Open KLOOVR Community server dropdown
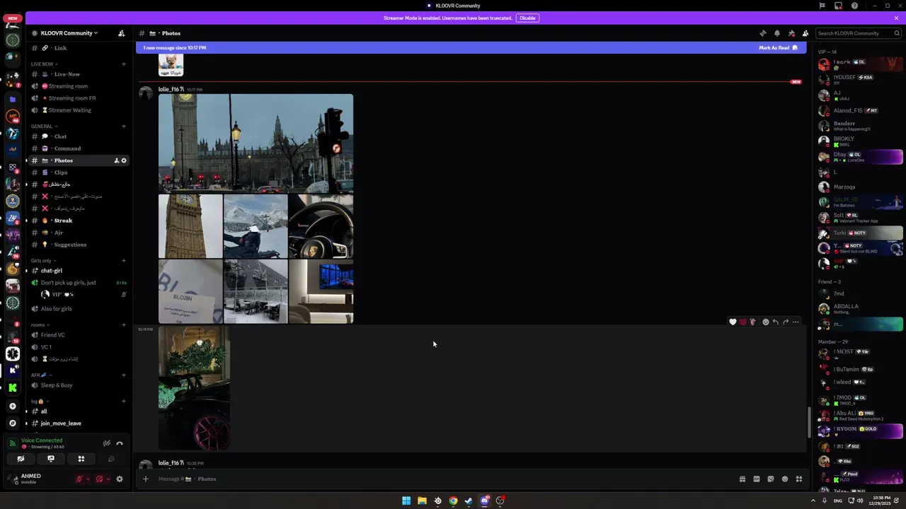The width and height of the screenshot is (906, 509). 69,33
